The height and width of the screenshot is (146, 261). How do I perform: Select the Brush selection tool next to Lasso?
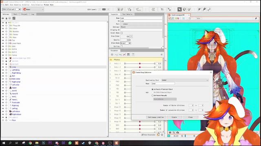click(x=189, y=9)
